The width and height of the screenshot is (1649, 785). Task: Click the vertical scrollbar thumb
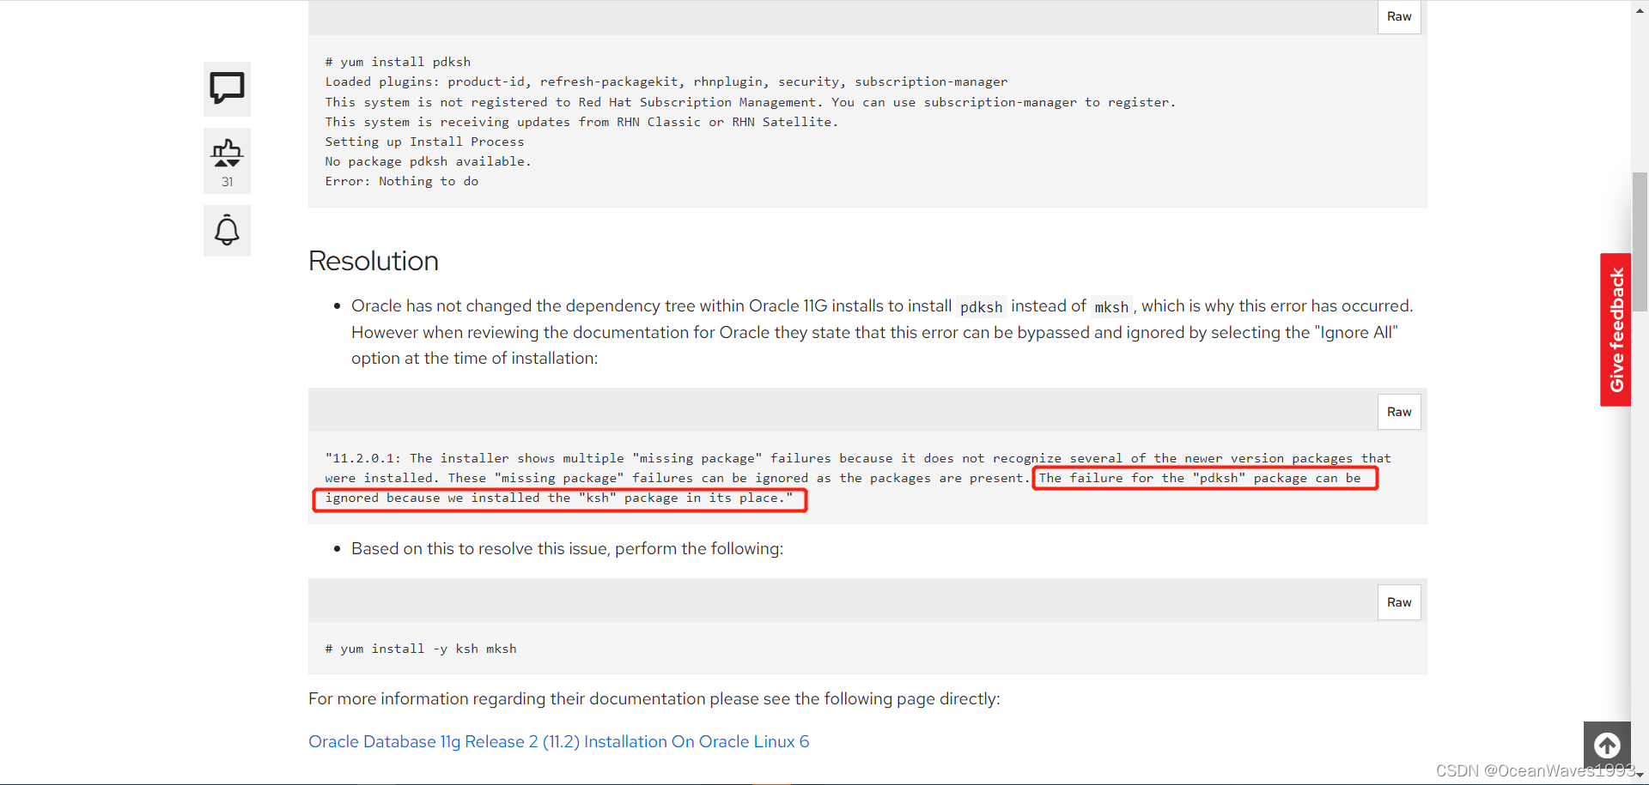point(1640,240)
